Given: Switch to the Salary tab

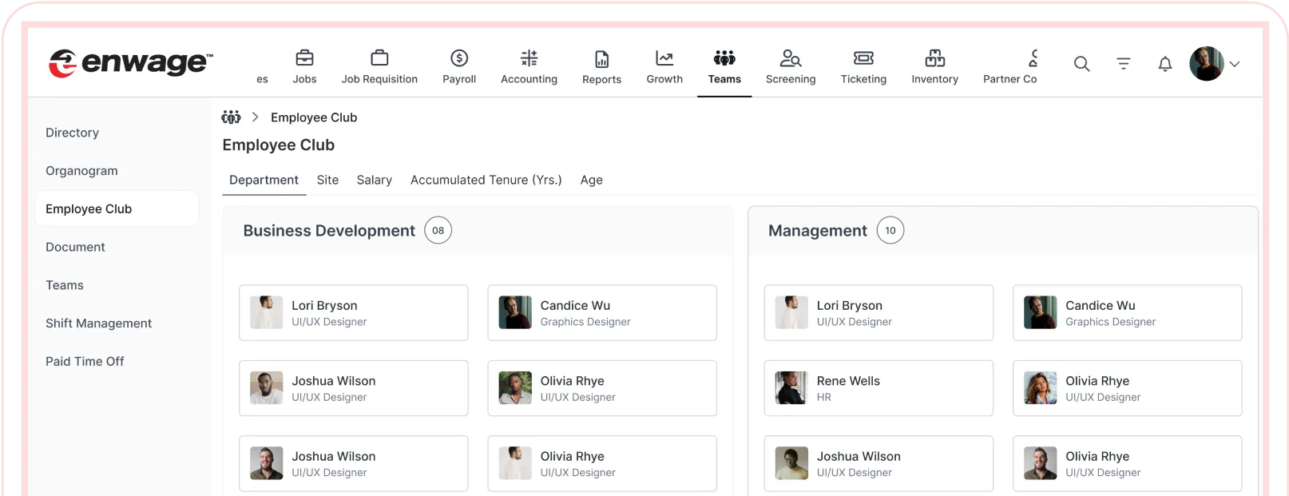Looking at the screenshot, I should (x=374, y=181).
